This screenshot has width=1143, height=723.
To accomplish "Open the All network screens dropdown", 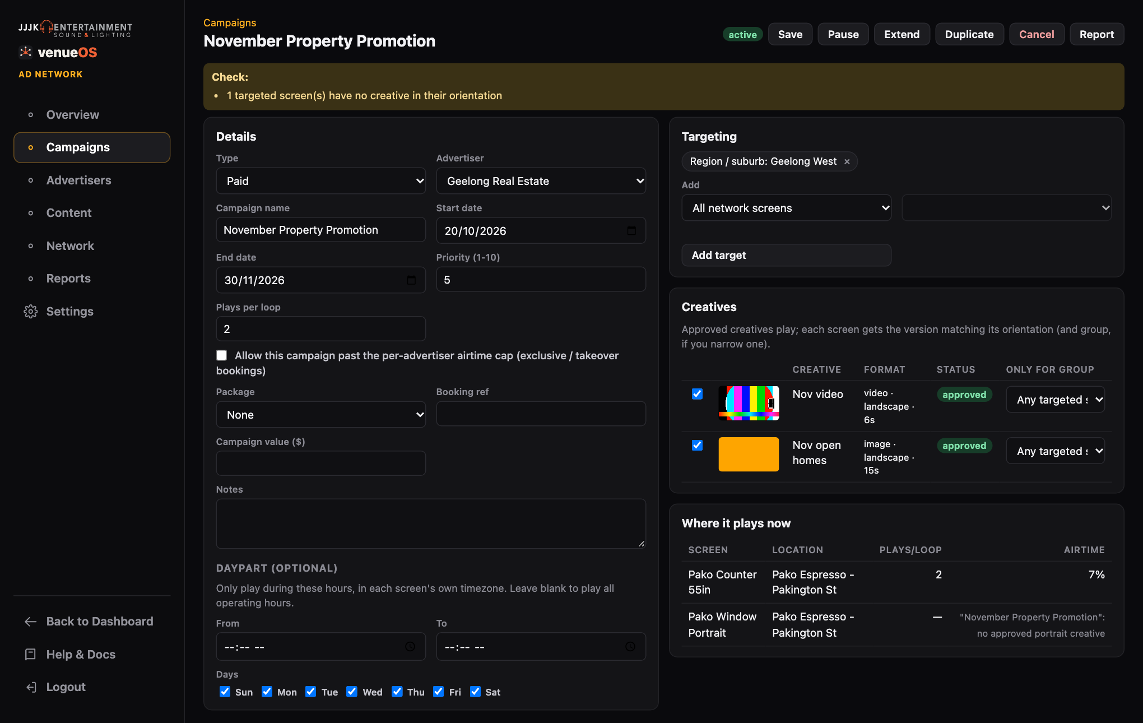I will pyautogui.click(x=786, y=208).
